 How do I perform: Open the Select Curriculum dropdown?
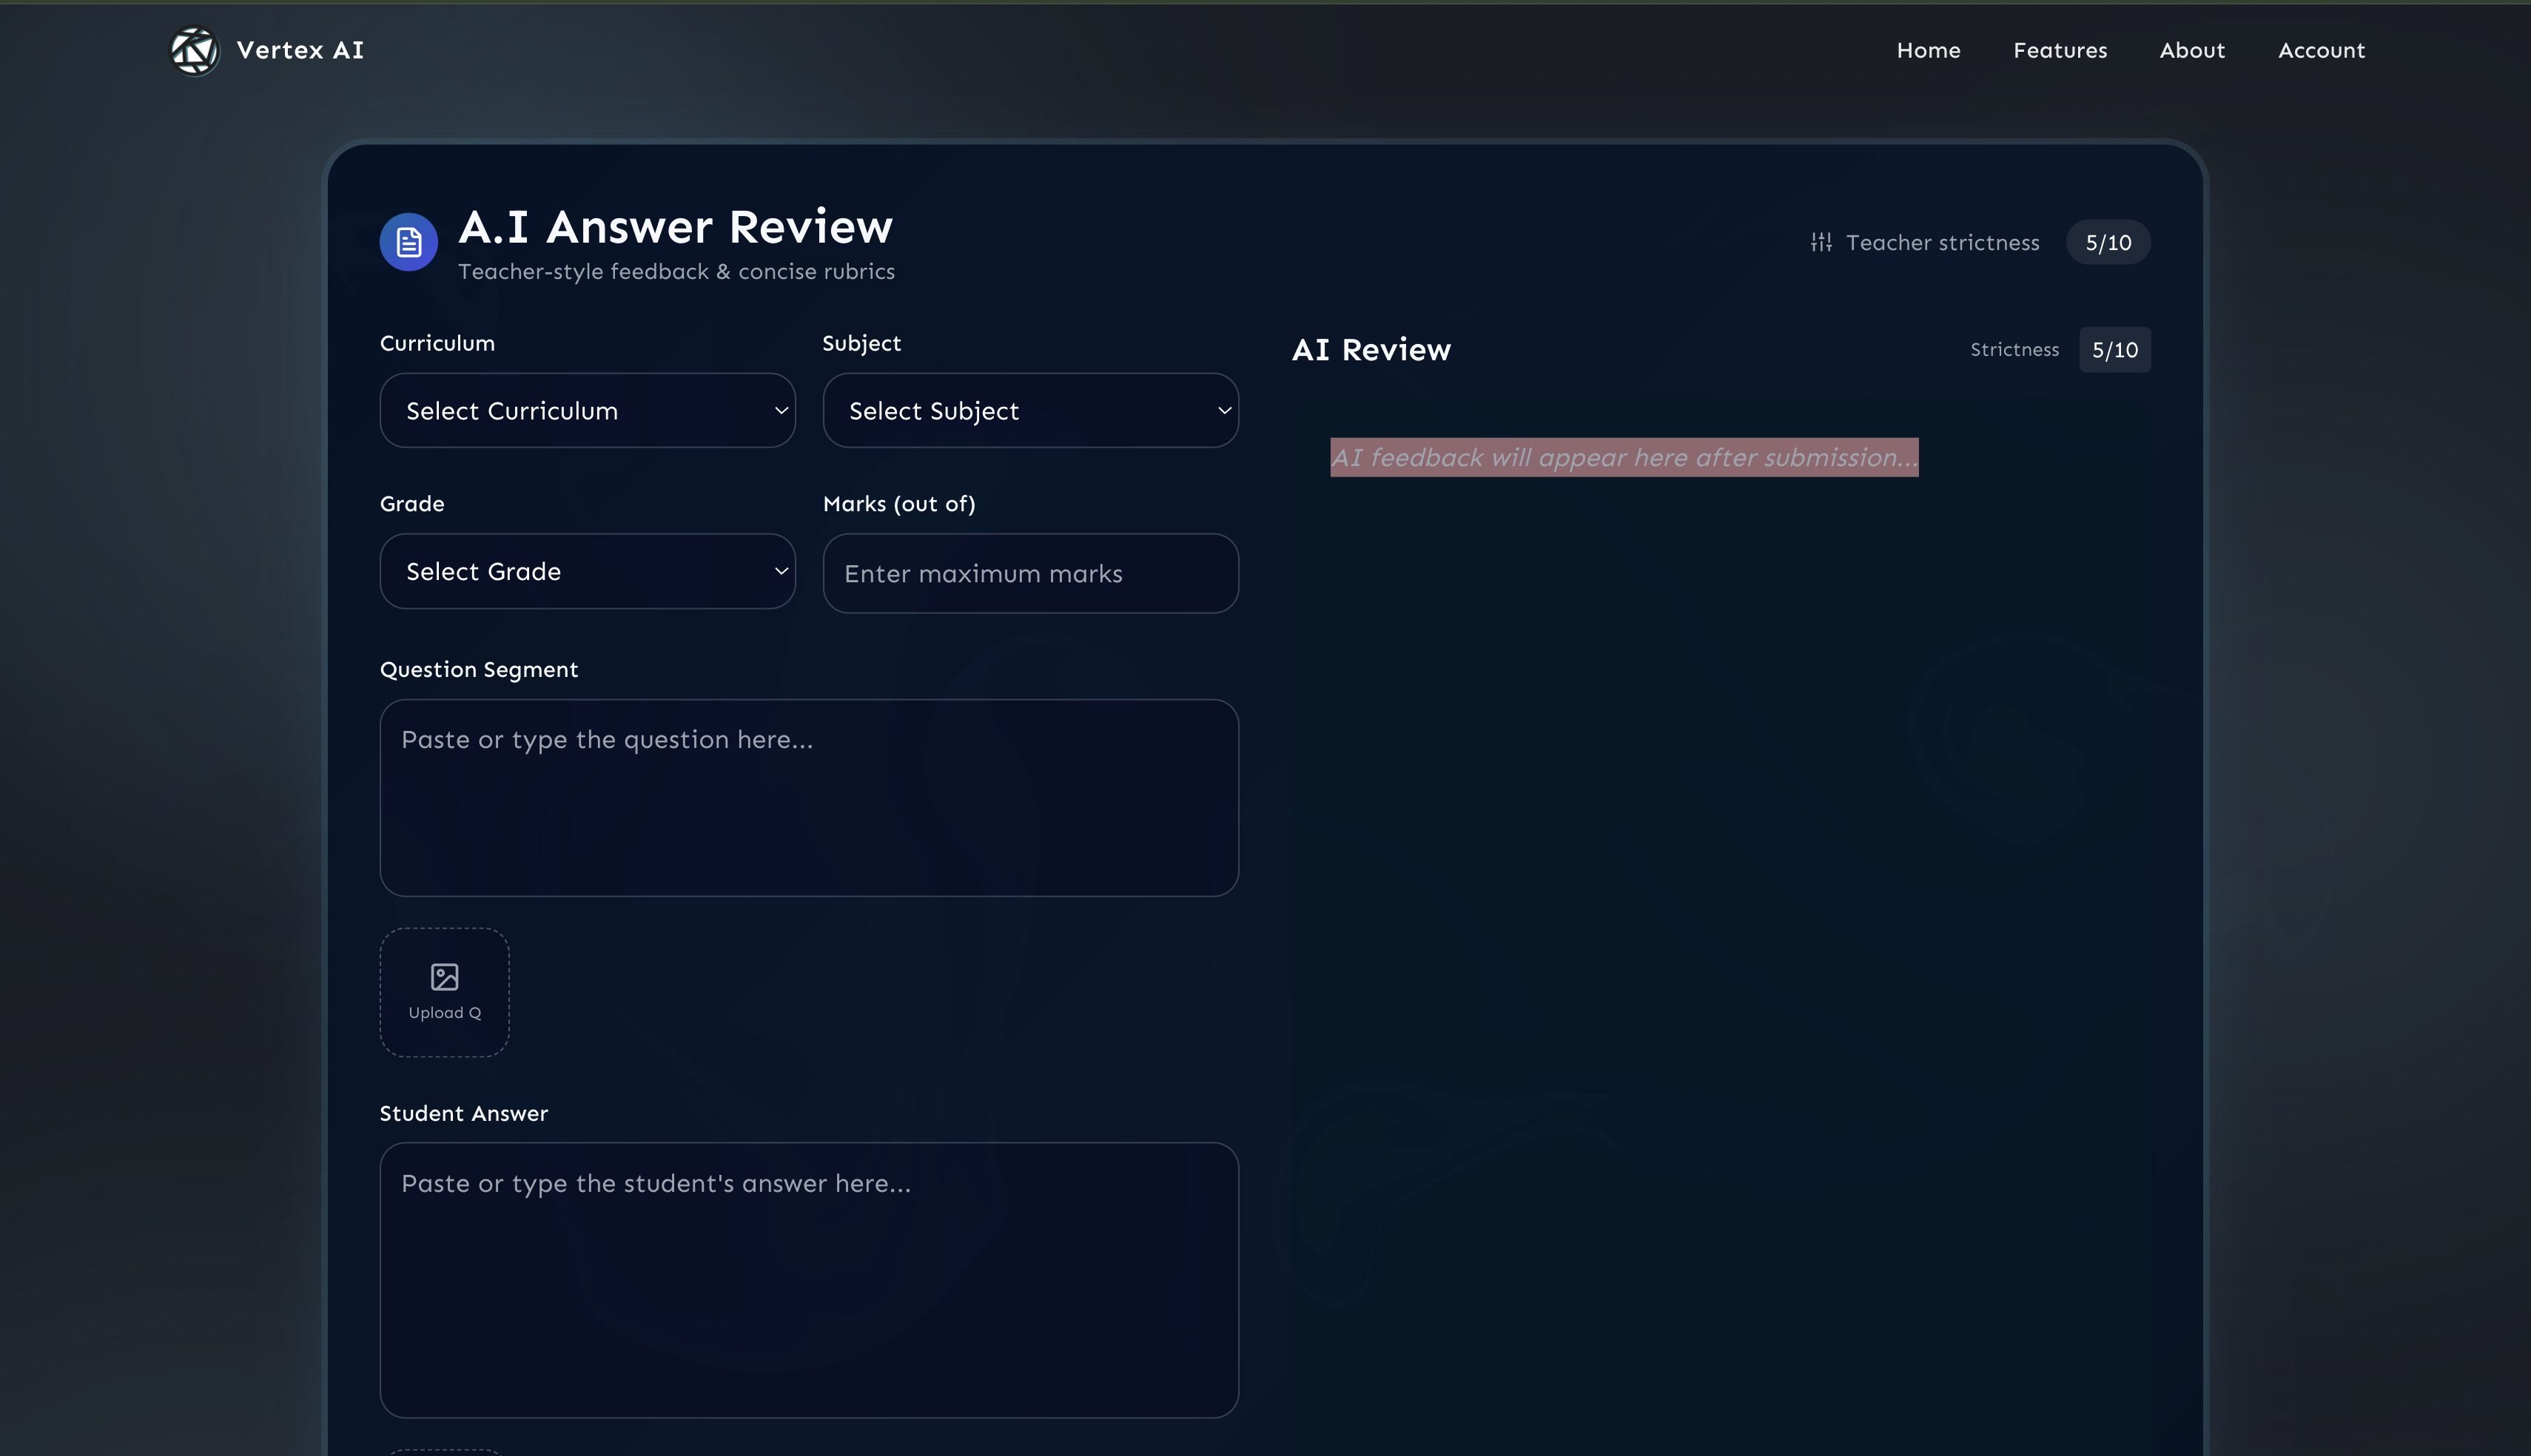pos(587,410)
